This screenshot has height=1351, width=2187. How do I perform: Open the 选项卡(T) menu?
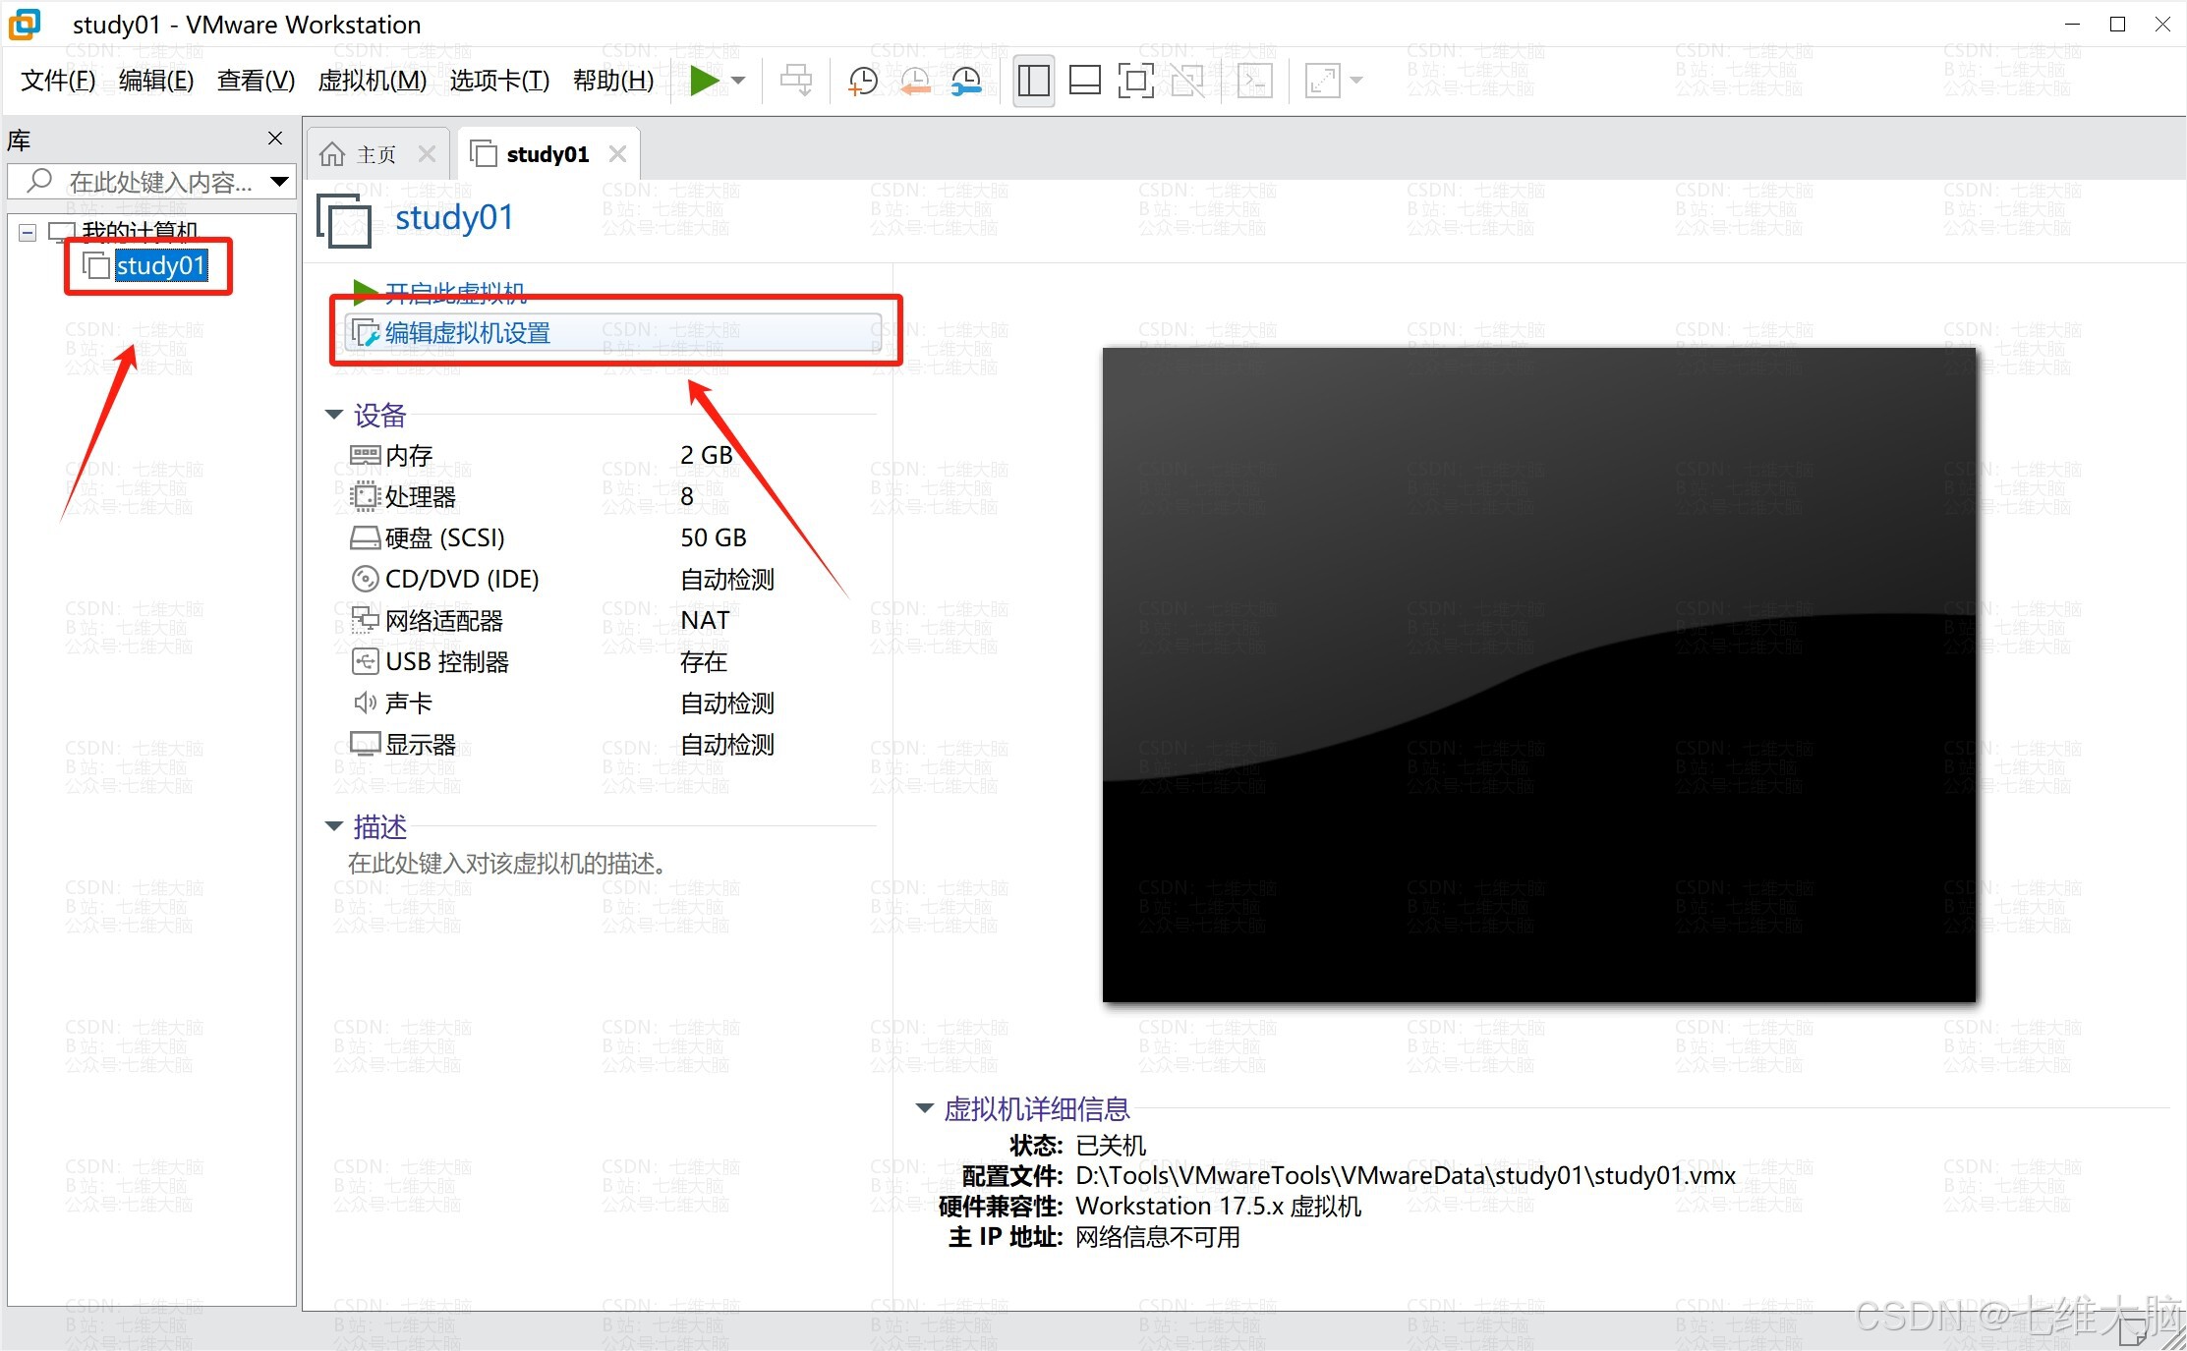coord(498,81)
